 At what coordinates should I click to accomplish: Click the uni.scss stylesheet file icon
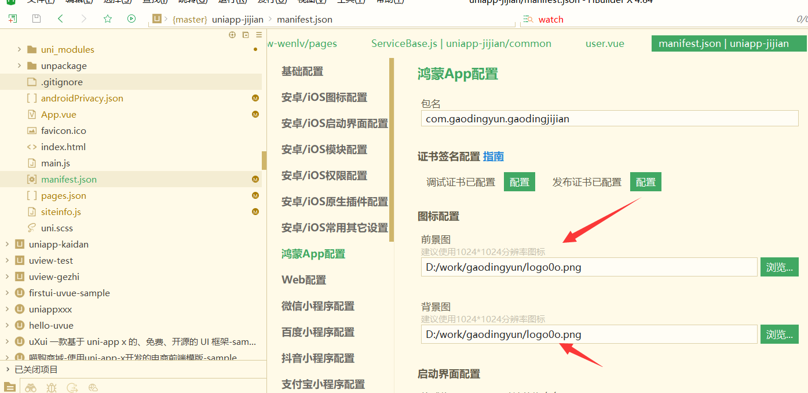(32, 228)
